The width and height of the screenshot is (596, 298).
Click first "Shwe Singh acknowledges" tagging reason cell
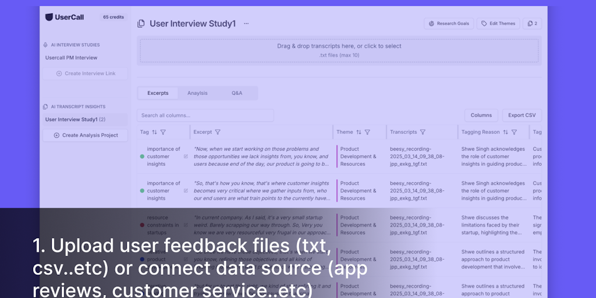494,156
